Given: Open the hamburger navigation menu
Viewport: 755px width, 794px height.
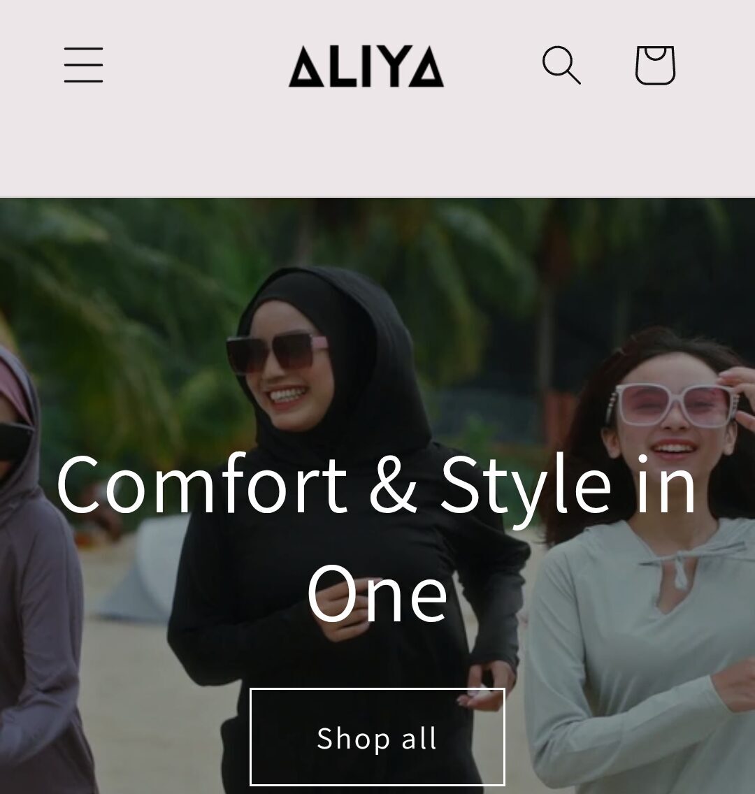Looking at the screenshot, I should click(x=84, y=65).
